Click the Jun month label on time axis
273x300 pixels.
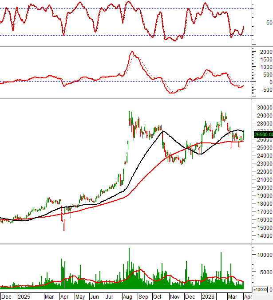click(x=95, y=296)
